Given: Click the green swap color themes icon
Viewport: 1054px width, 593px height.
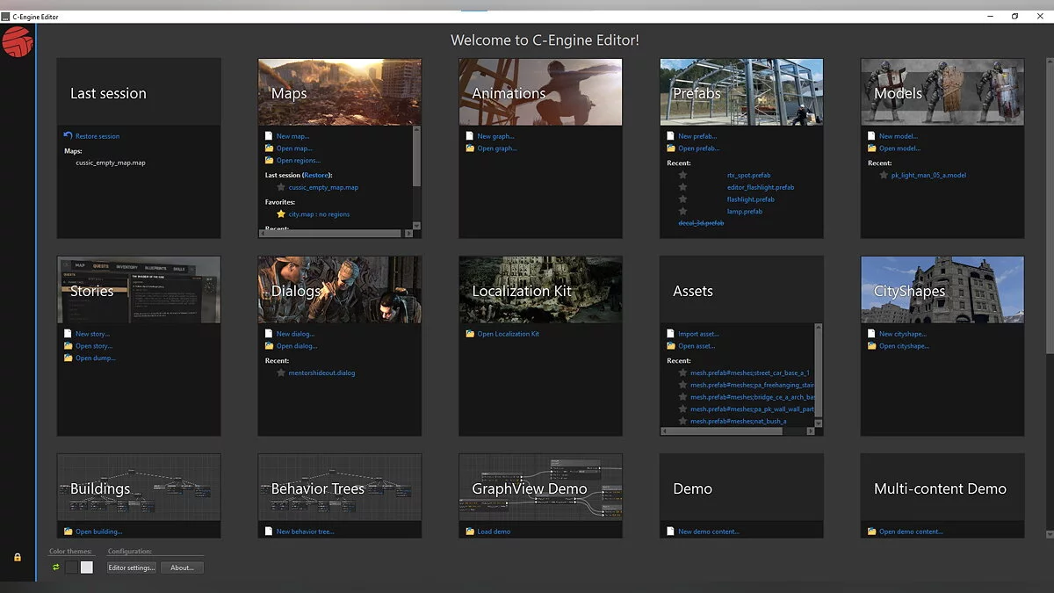Looking at the screenshot, I should [56, 568].
